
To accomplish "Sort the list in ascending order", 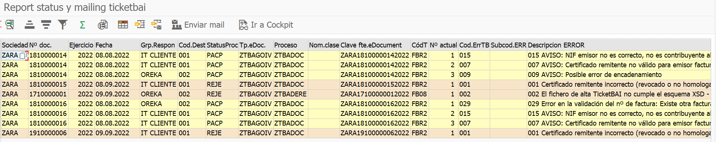I will click(x=30, y=25).
